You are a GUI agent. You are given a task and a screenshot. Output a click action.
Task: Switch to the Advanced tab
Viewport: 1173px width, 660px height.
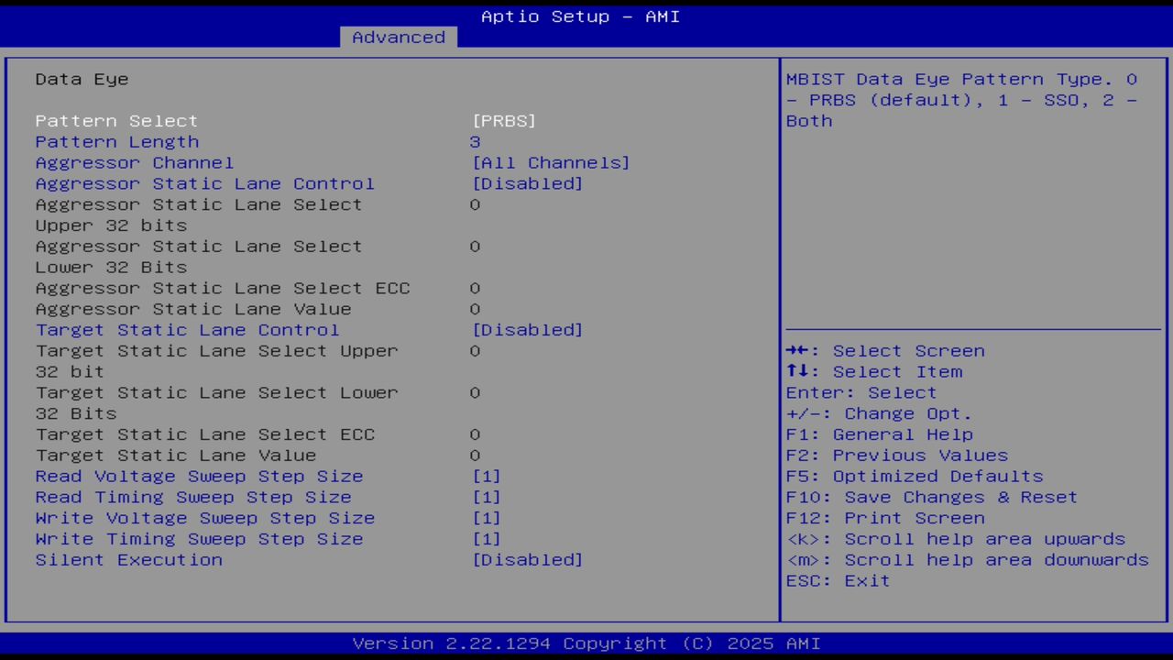[398, 37]
